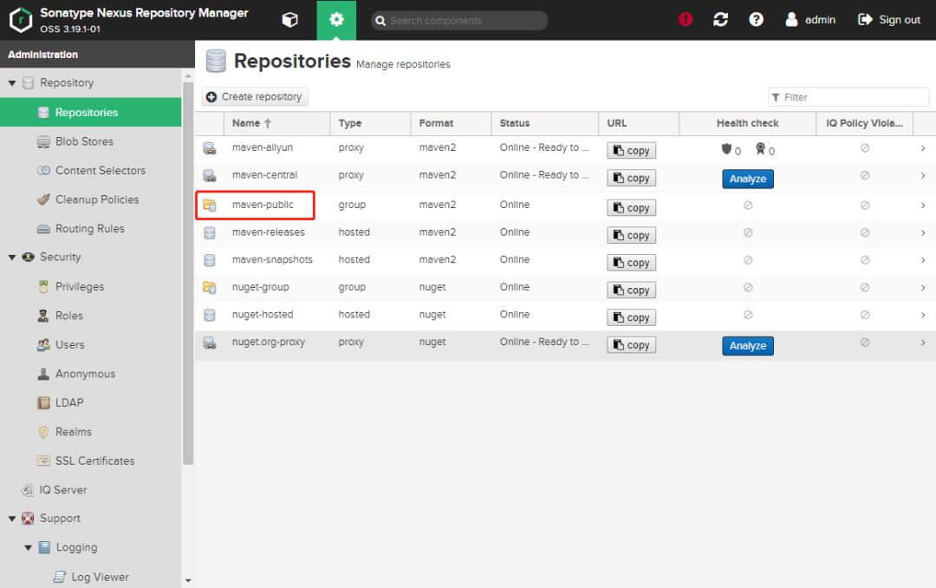The width and height of the screenshot is (936, 588).
Task: Copy URL of maven-public repository
Action: pos(632,208)
